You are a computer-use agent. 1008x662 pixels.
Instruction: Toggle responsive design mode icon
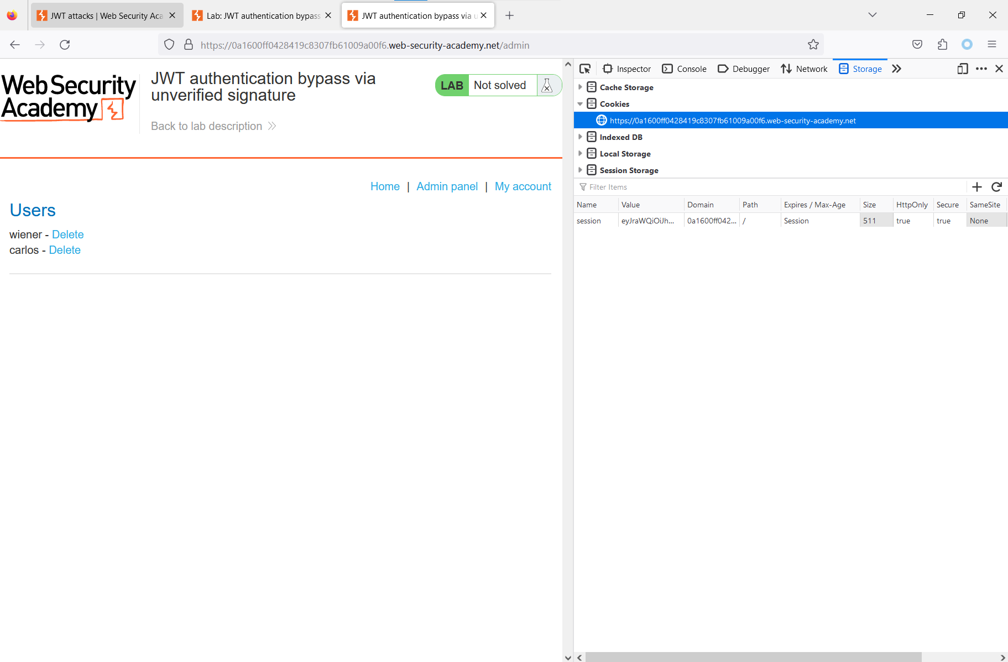point(963,69)
